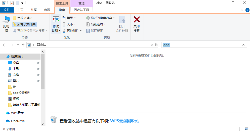Open the 其他属性 other properties dropdown

coord(72,30)
